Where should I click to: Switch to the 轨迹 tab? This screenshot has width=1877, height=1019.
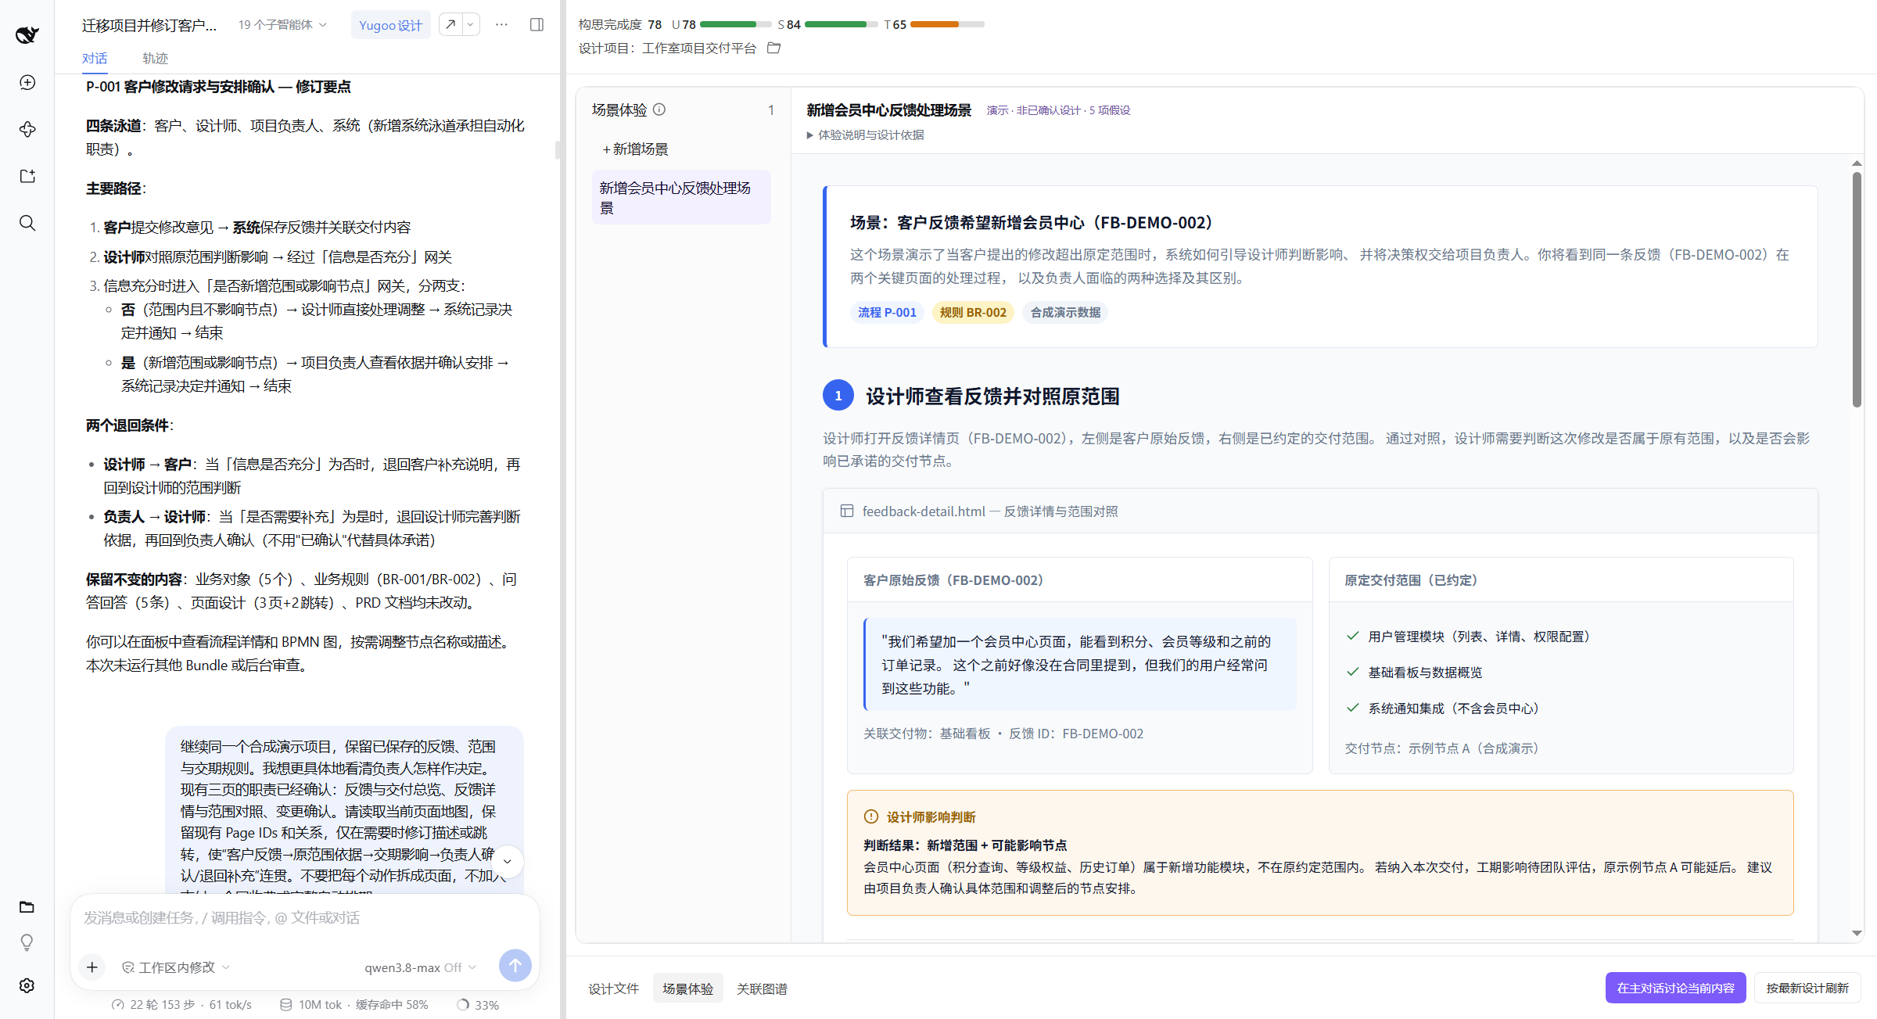click(155, 59)
